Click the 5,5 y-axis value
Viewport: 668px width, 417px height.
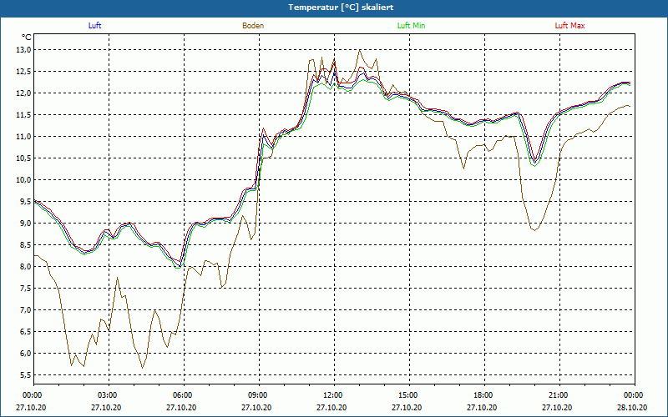click(x=26, y=375)
